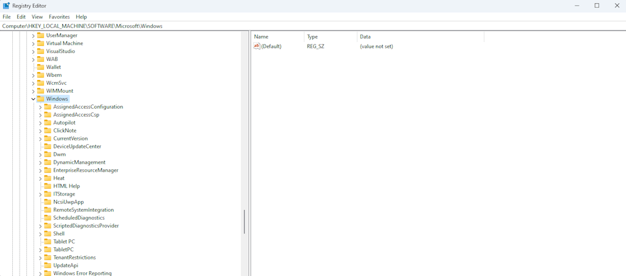The image size is (626, 276).
Task: Expand the Shell key
Action: 40,234
